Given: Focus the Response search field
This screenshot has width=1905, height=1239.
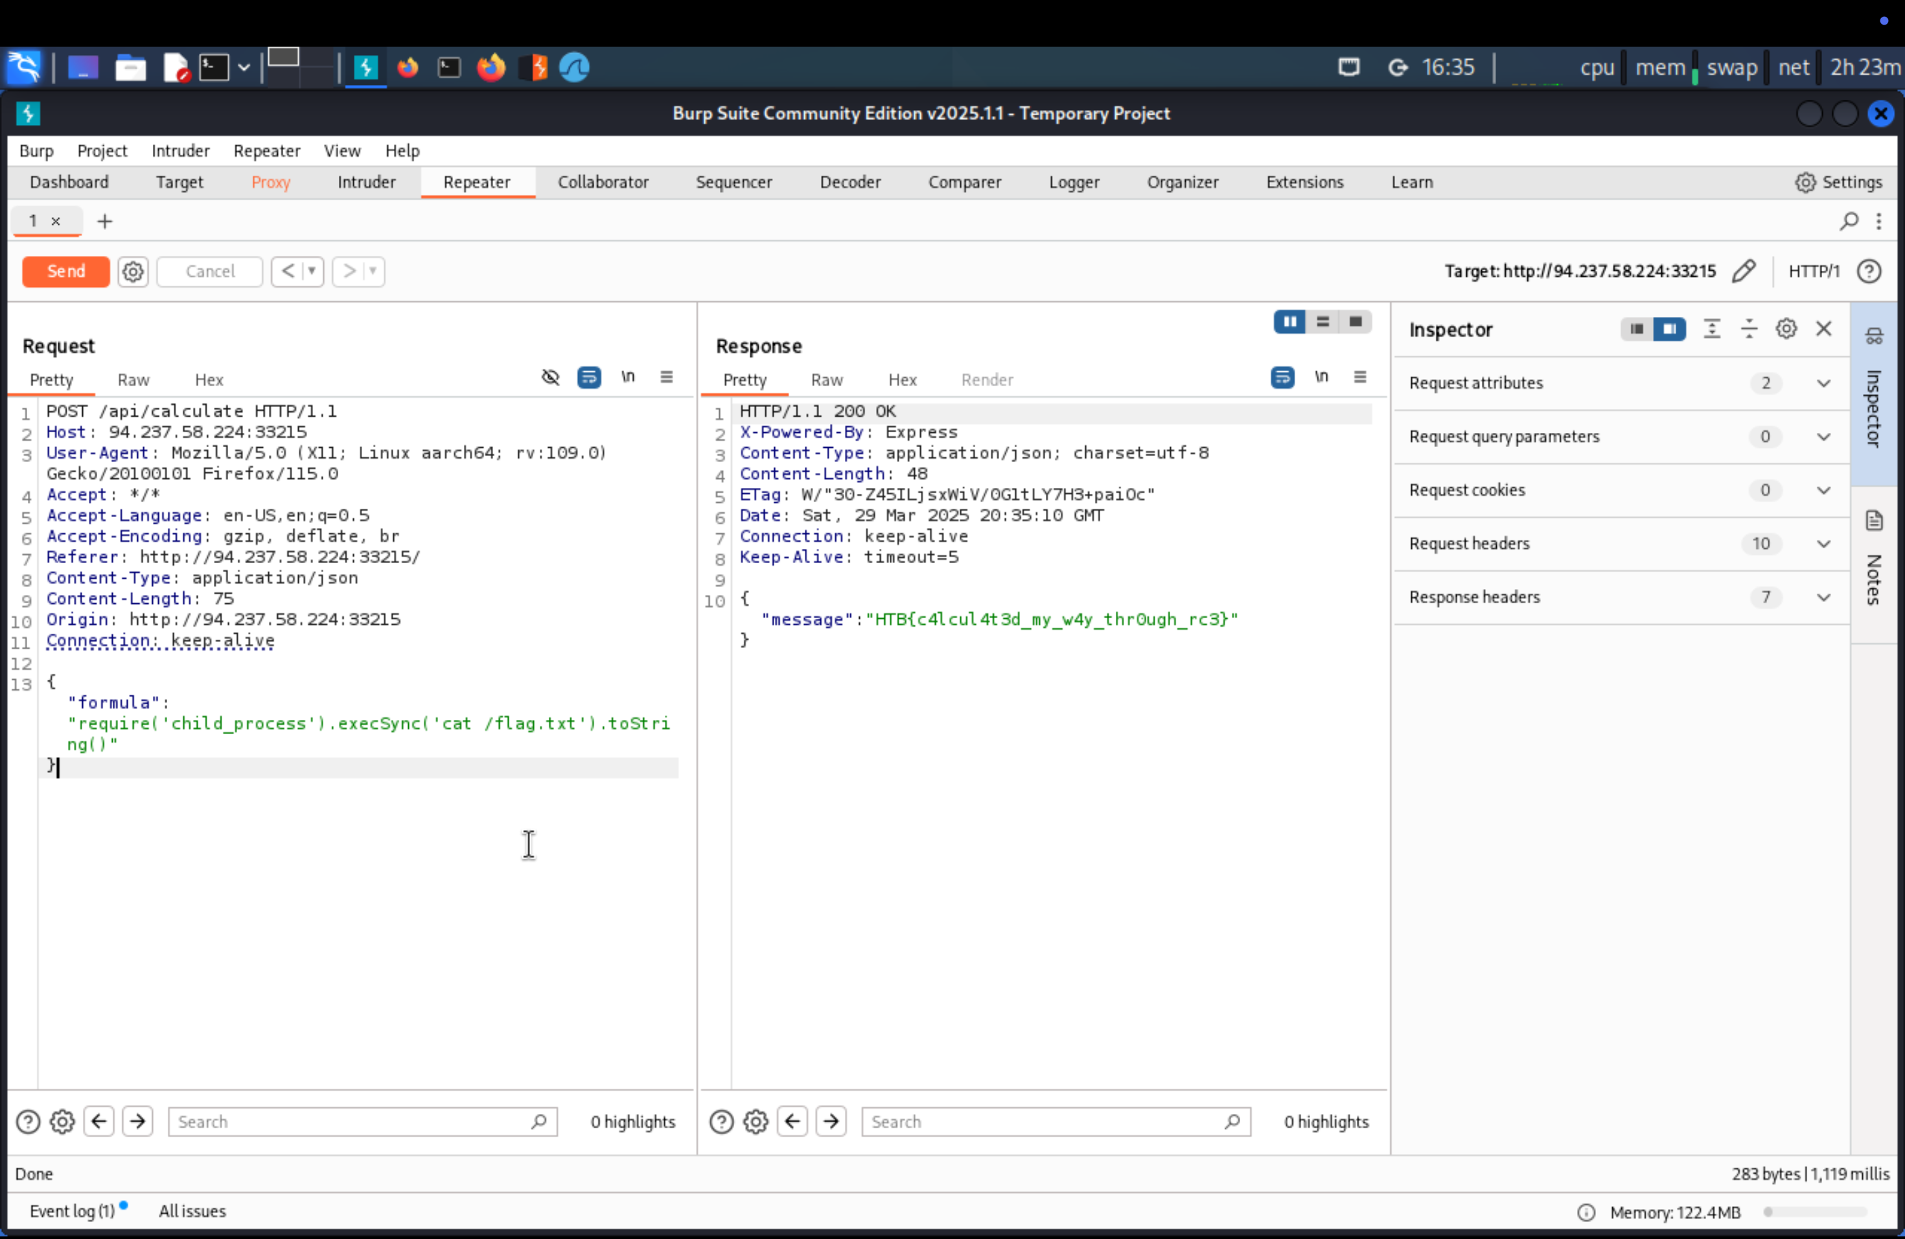Looking at the screenshot, I should [1056, 1122].
